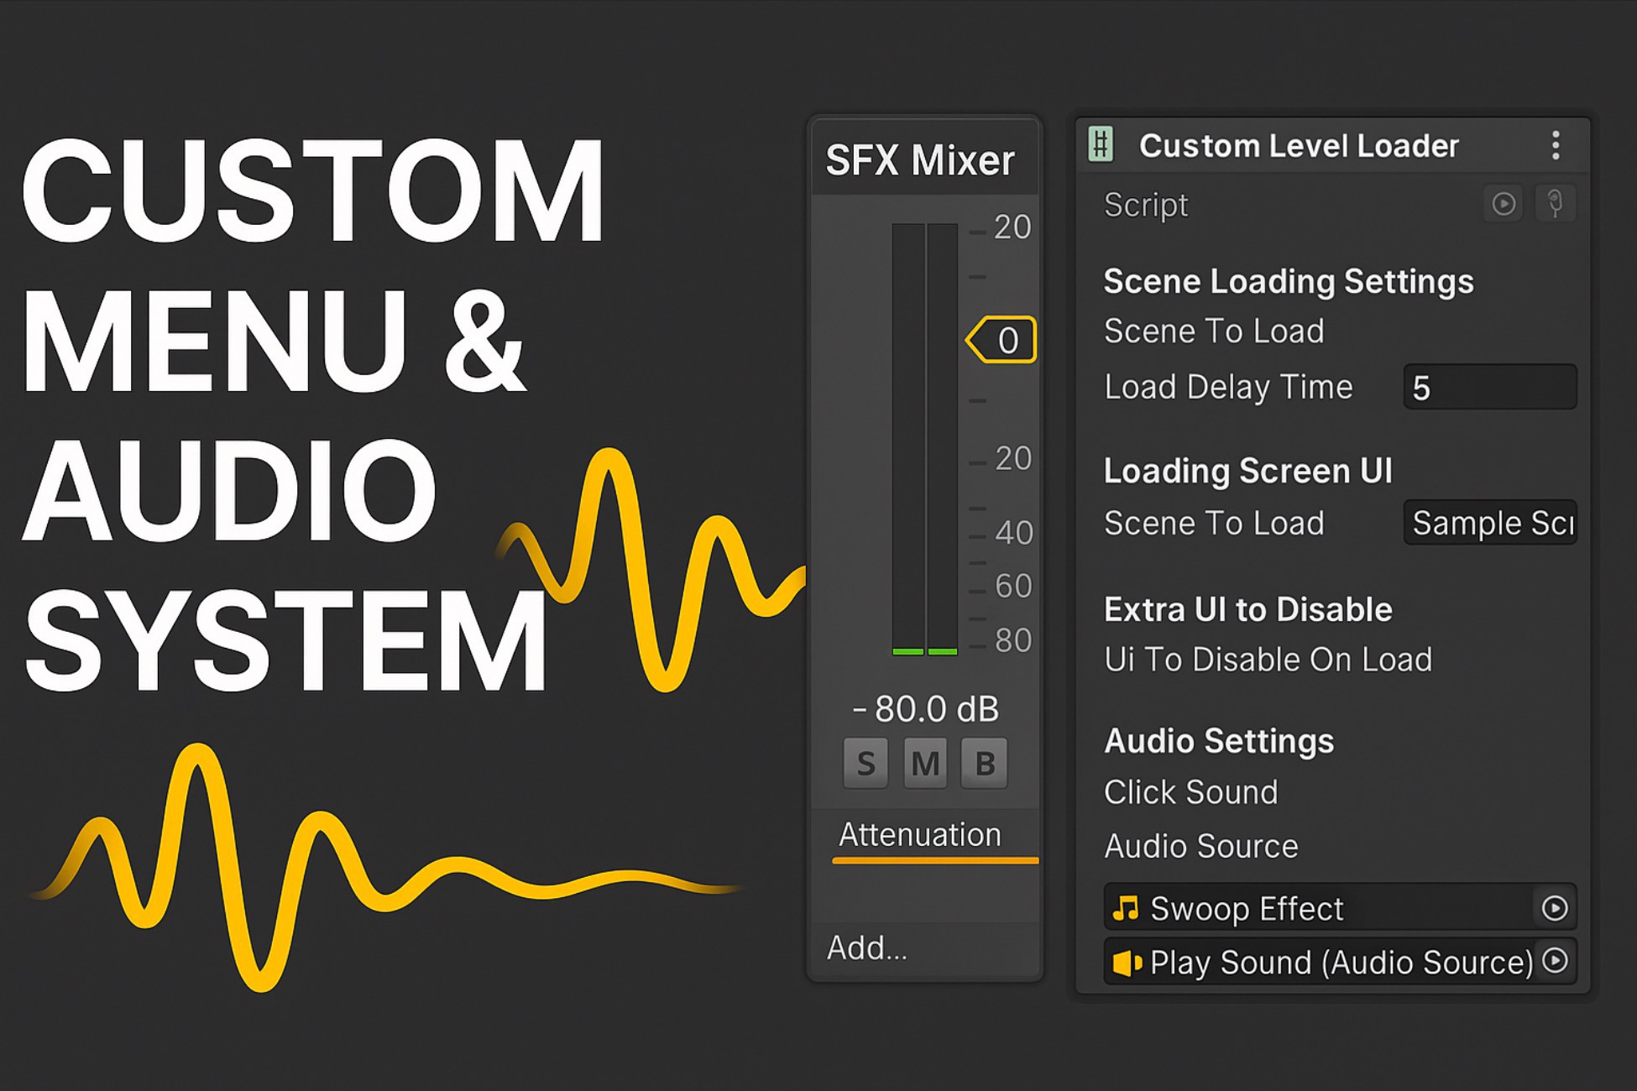Click the Custom Level Loader script icon
This screenshot has width=1637, height=1091.
click(x=1101, y=144)
